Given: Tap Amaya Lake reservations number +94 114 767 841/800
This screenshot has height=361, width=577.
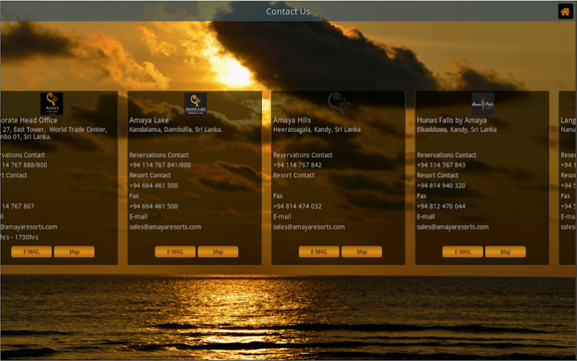Looking at the screenshot, I should [160, 165].
